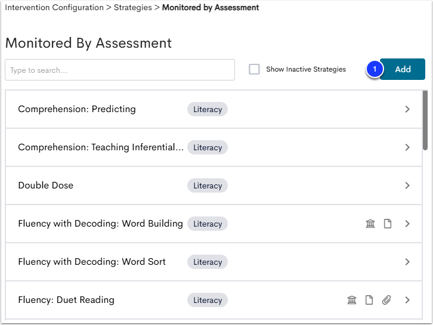The width and height of the screenshot is (433, 325).
Task: Open Fluency with Decoding: Word Sort chevron
Action: click(x=407, y=262)
